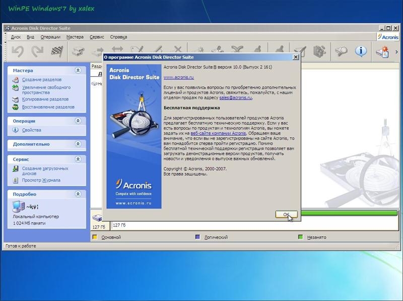Click the version 10.0 (Выпуск 2 161) line

tap(218, 67)
